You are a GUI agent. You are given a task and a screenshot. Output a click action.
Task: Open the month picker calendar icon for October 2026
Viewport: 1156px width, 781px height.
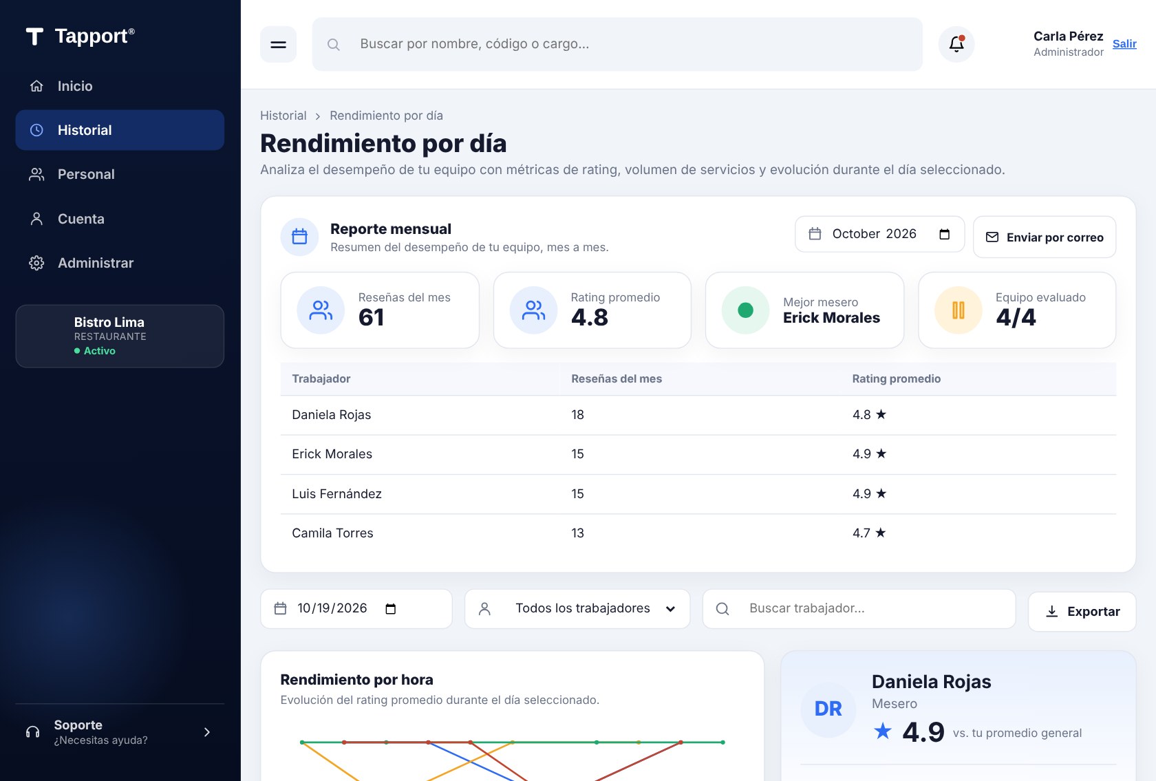[944, 235]
